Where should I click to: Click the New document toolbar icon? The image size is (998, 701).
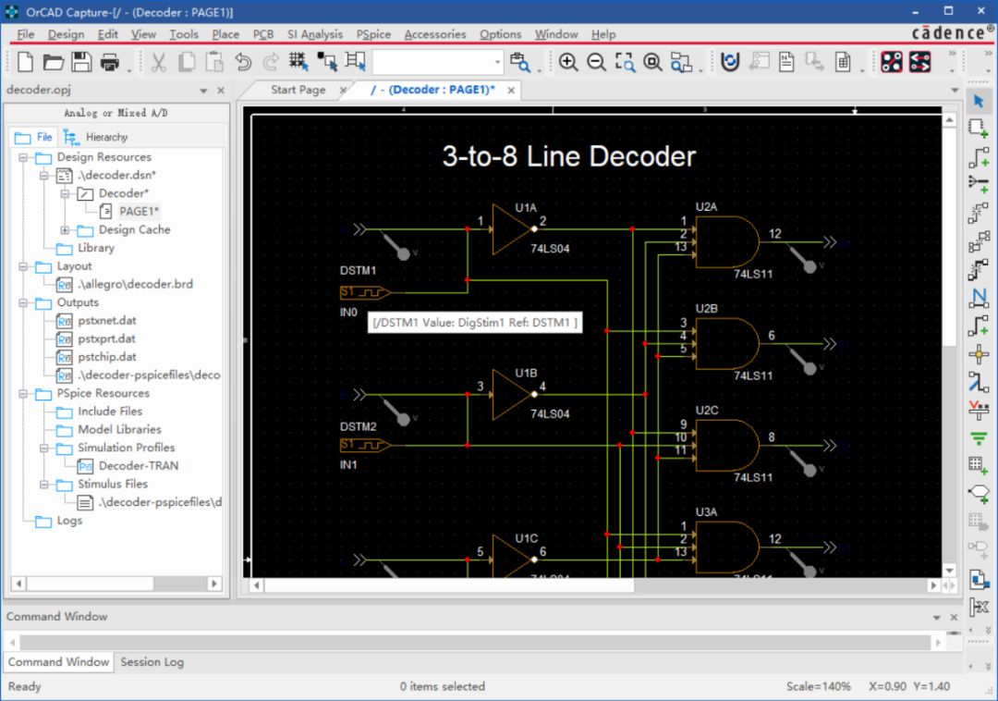point(26,62)
